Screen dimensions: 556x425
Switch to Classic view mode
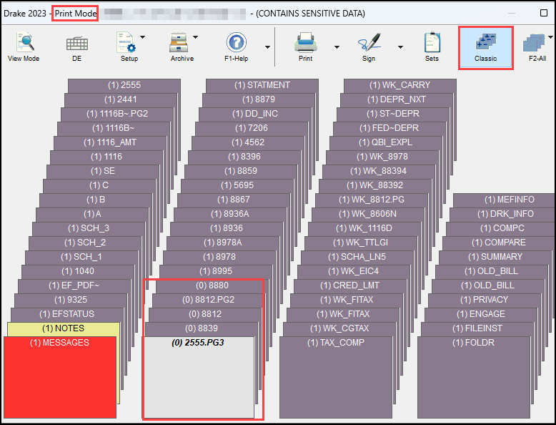click(485, 47)
